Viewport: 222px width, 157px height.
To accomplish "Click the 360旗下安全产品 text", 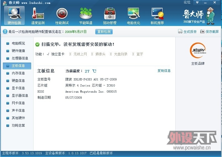I will click(194, 22).
